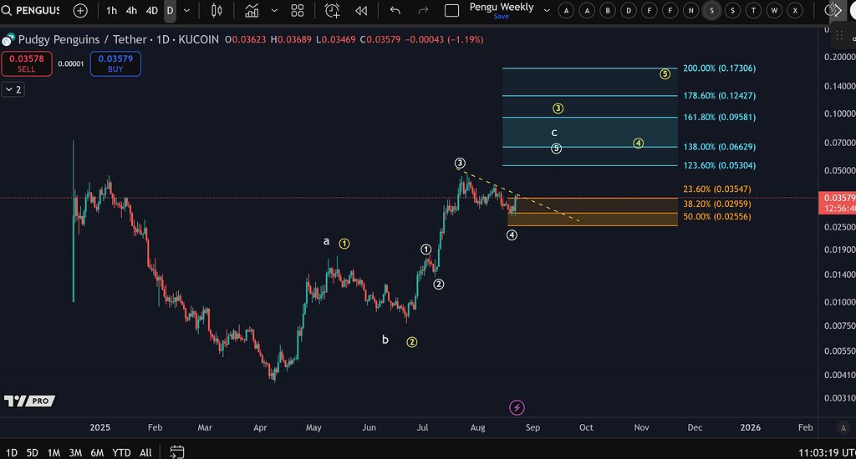
Task: Expand the timeframe interval dropdown arrow
Action: [186, 11]
